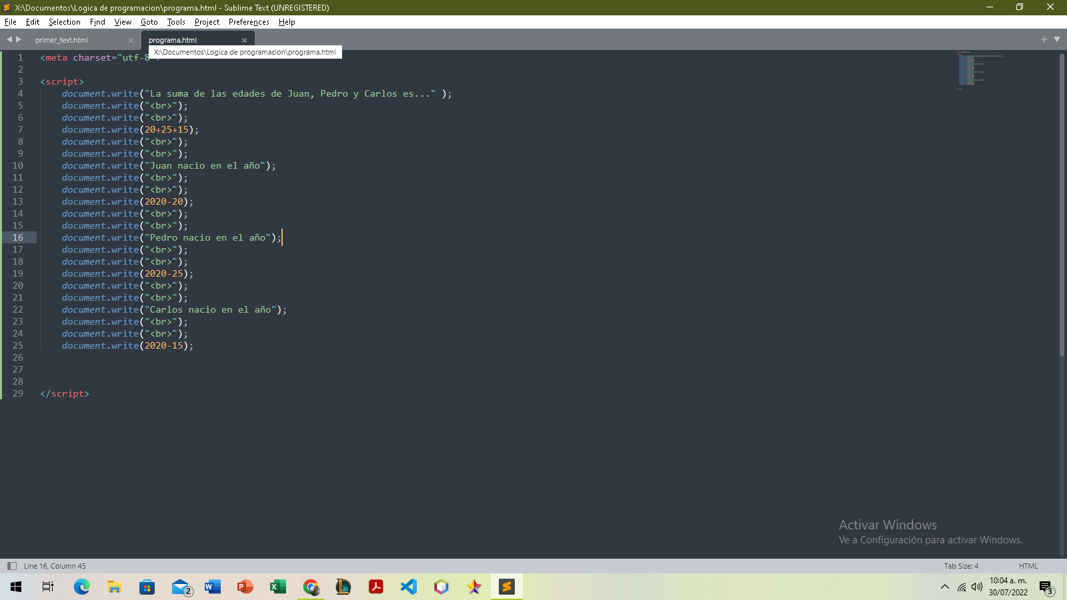Viewport: 1067px width, 600px height.
Task: Click line number 1 in gutter
Action: [x=20, y=57]
